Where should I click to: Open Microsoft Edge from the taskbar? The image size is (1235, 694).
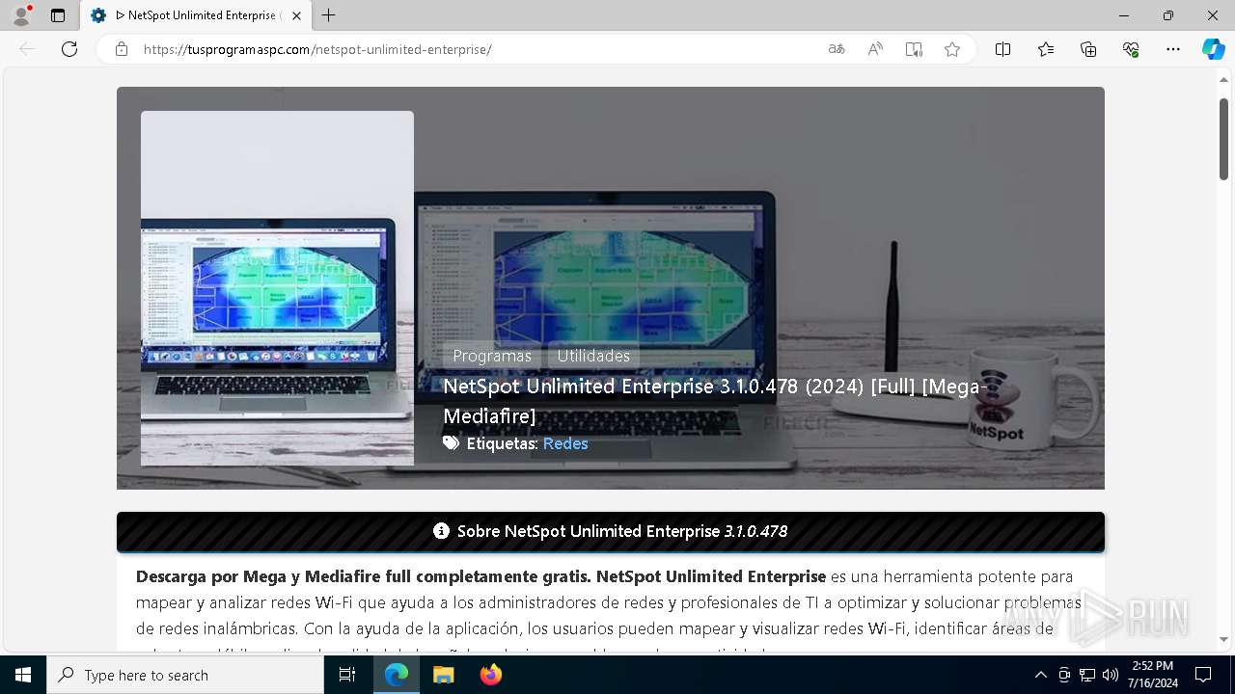[397, 675]
